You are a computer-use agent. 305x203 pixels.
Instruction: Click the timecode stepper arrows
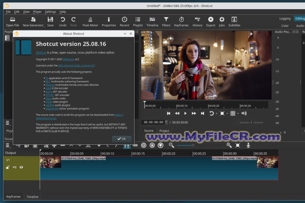166,122
